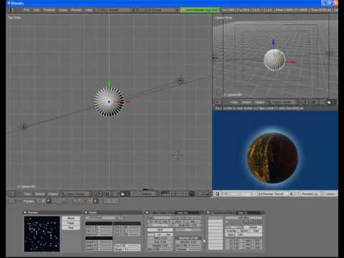This screenshot has width=344, height=258.
Task: Open the Game menu
Action: coord(63,10)
